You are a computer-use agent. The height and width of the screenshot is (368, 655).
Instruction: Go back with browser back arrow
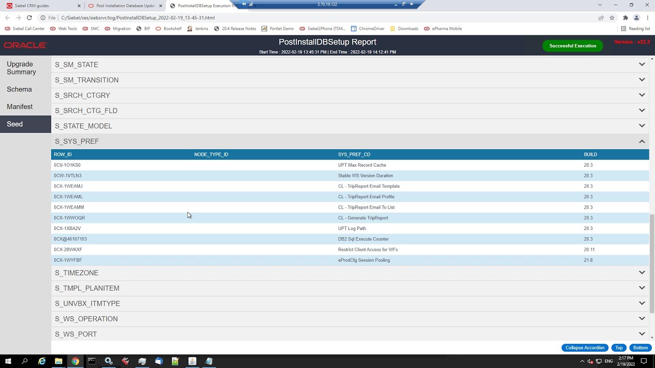tap(7, 17)
